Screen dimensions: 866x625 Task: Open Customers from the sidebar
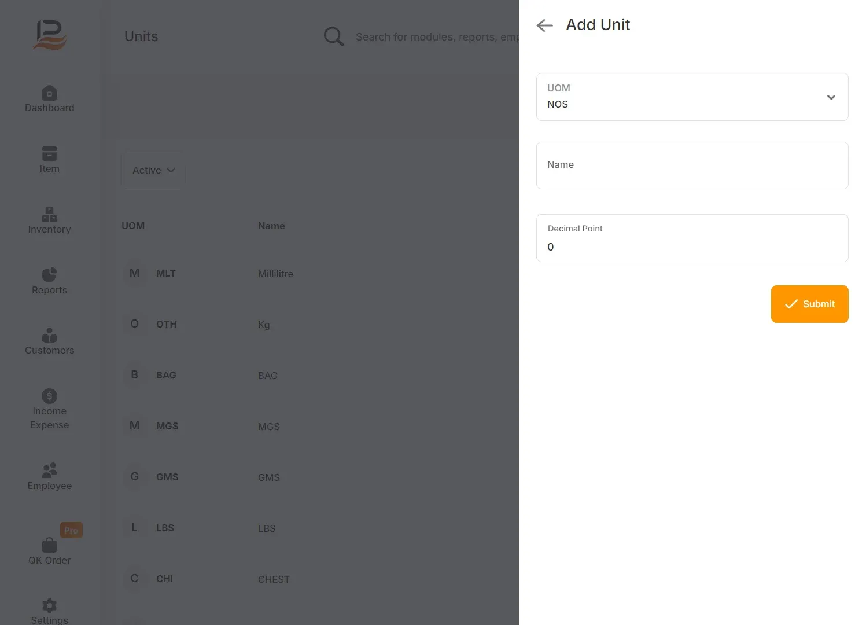point(49,341)
